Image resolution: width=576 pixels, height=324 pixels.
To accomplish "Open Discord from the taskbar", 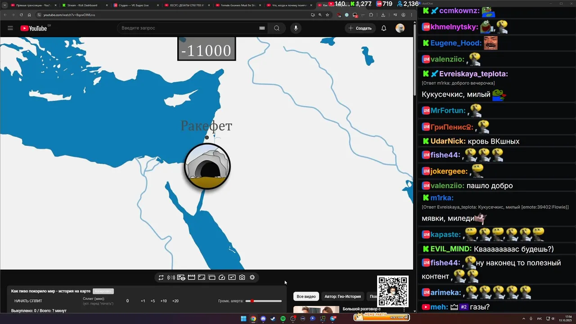I will [263, 319].
